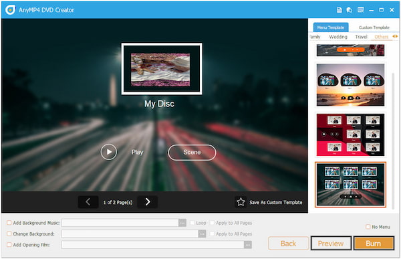The height and width of the screenshot is (259, 401).
Task: Click the My Disc title text
Action: [159, 104]
